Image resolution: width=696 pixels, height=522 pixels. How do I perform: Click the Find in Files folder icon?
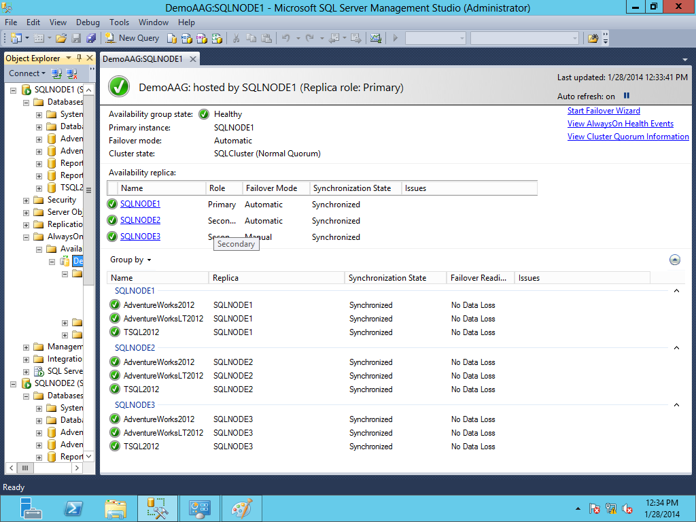[x=593, y=38]
